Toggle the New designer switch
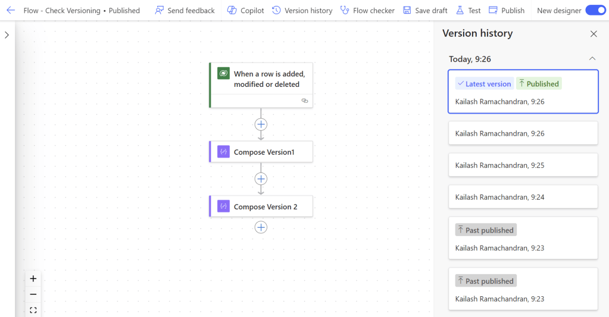This screenshot has height=317, width=609. [595, 10]
